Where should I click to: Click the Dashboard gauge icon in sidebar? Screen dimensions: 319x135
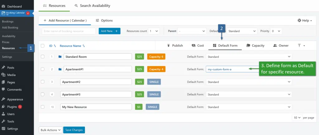click(3, 6)
